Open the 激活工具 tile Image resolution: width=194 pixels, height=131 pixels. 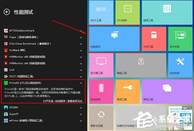(x=128, y=91)
